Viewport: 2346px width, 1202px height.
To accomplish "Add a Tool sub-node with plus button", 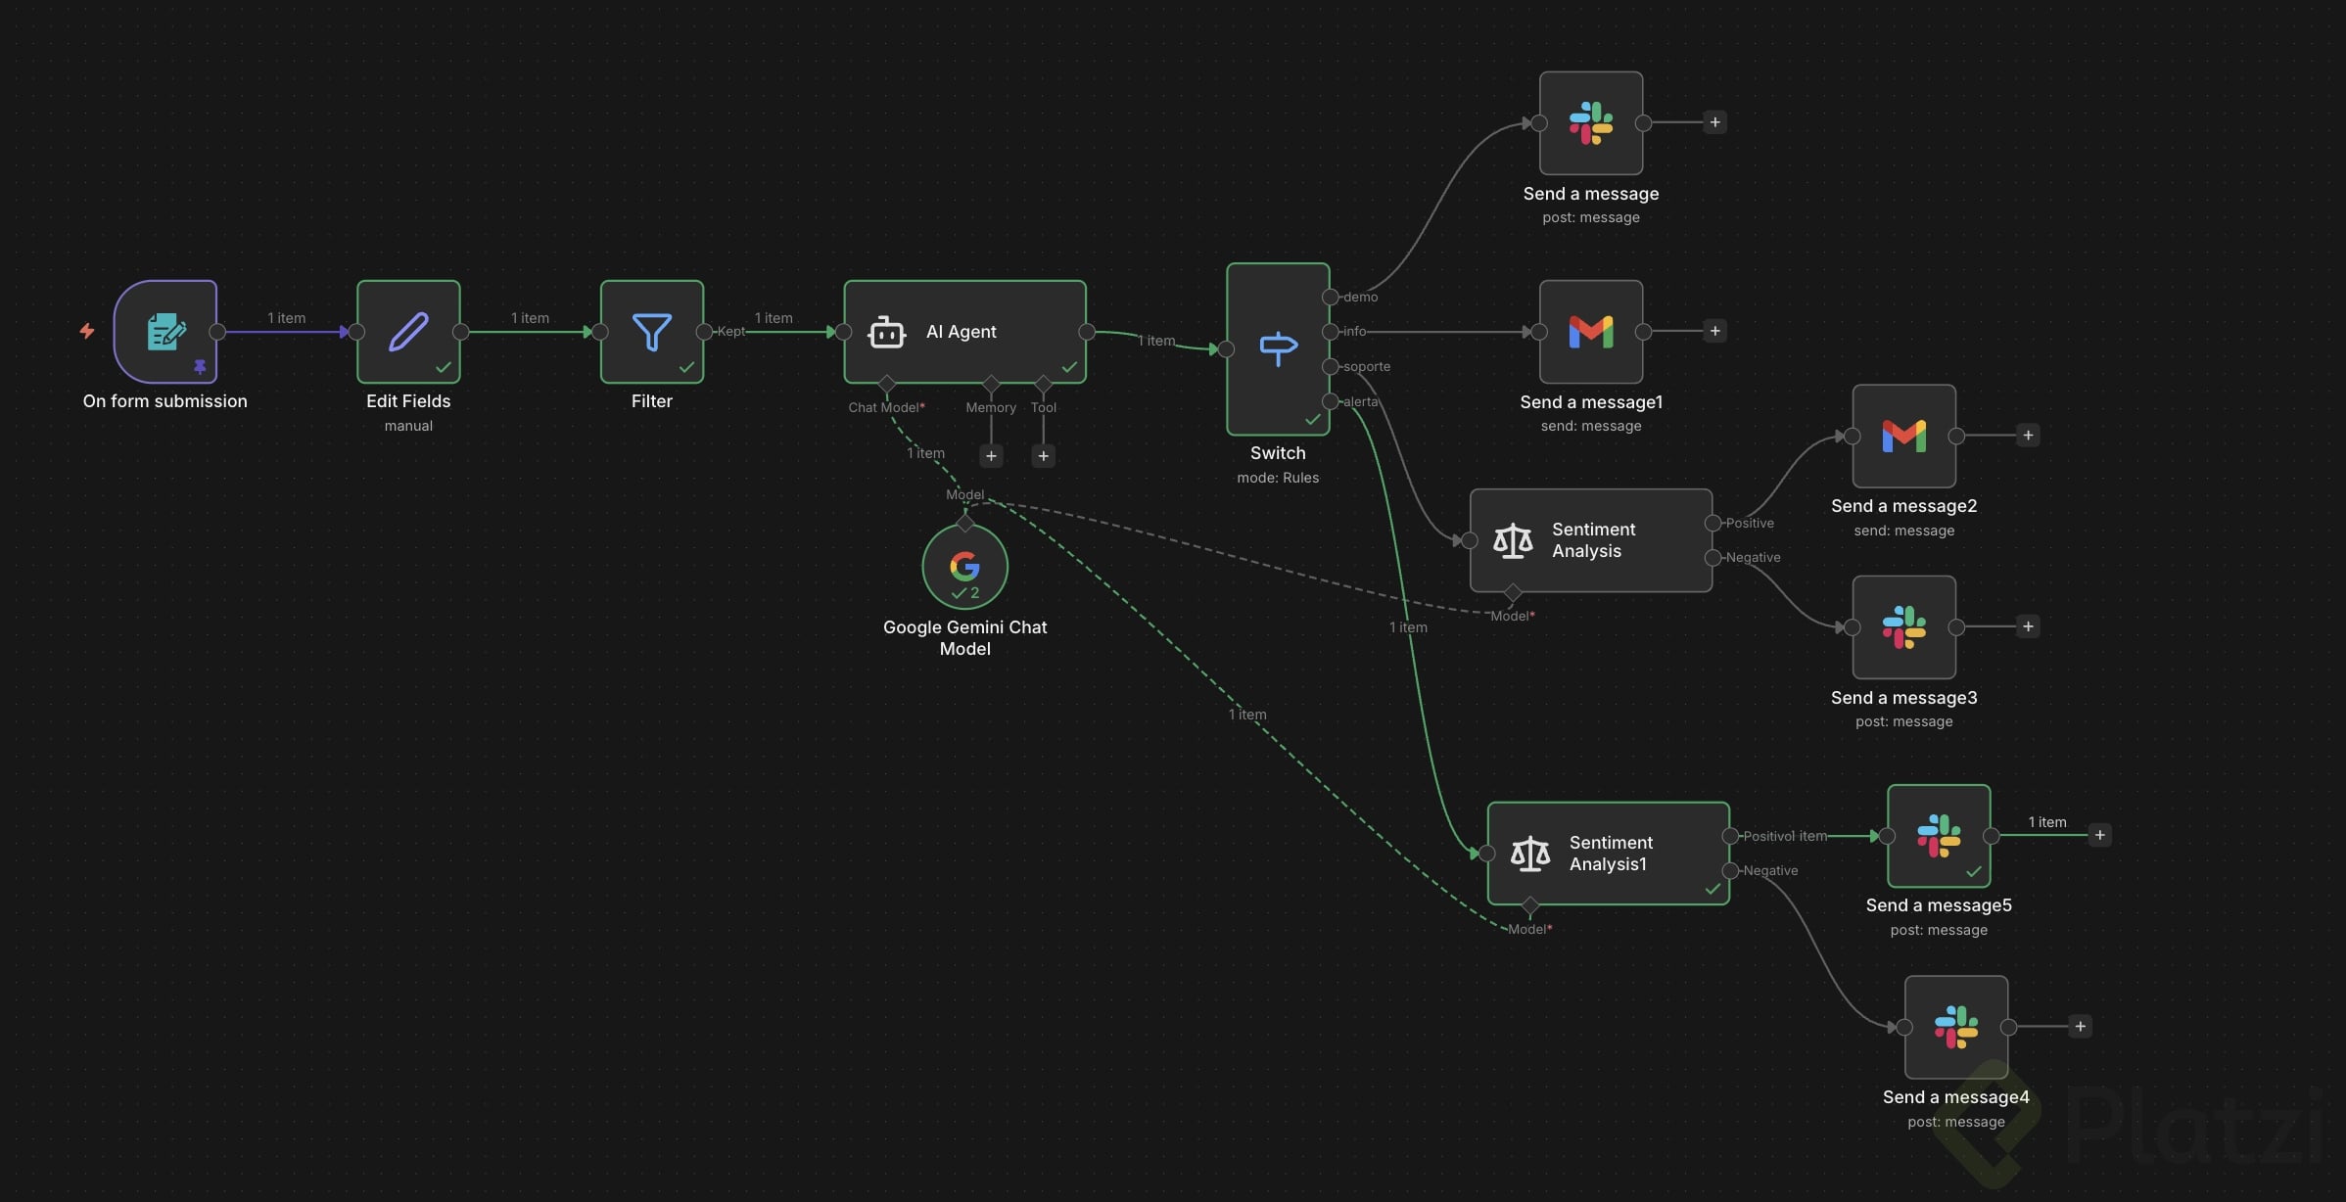I will [x=1044, y=456].
